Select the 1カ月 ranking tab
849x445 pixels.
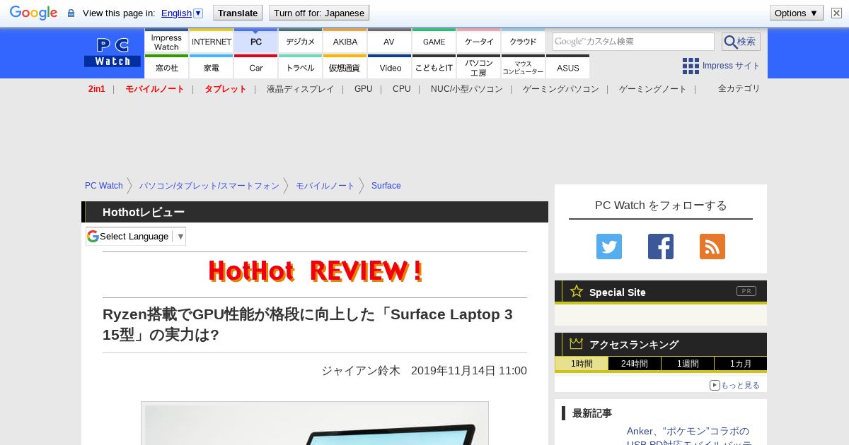click(741, 364)
